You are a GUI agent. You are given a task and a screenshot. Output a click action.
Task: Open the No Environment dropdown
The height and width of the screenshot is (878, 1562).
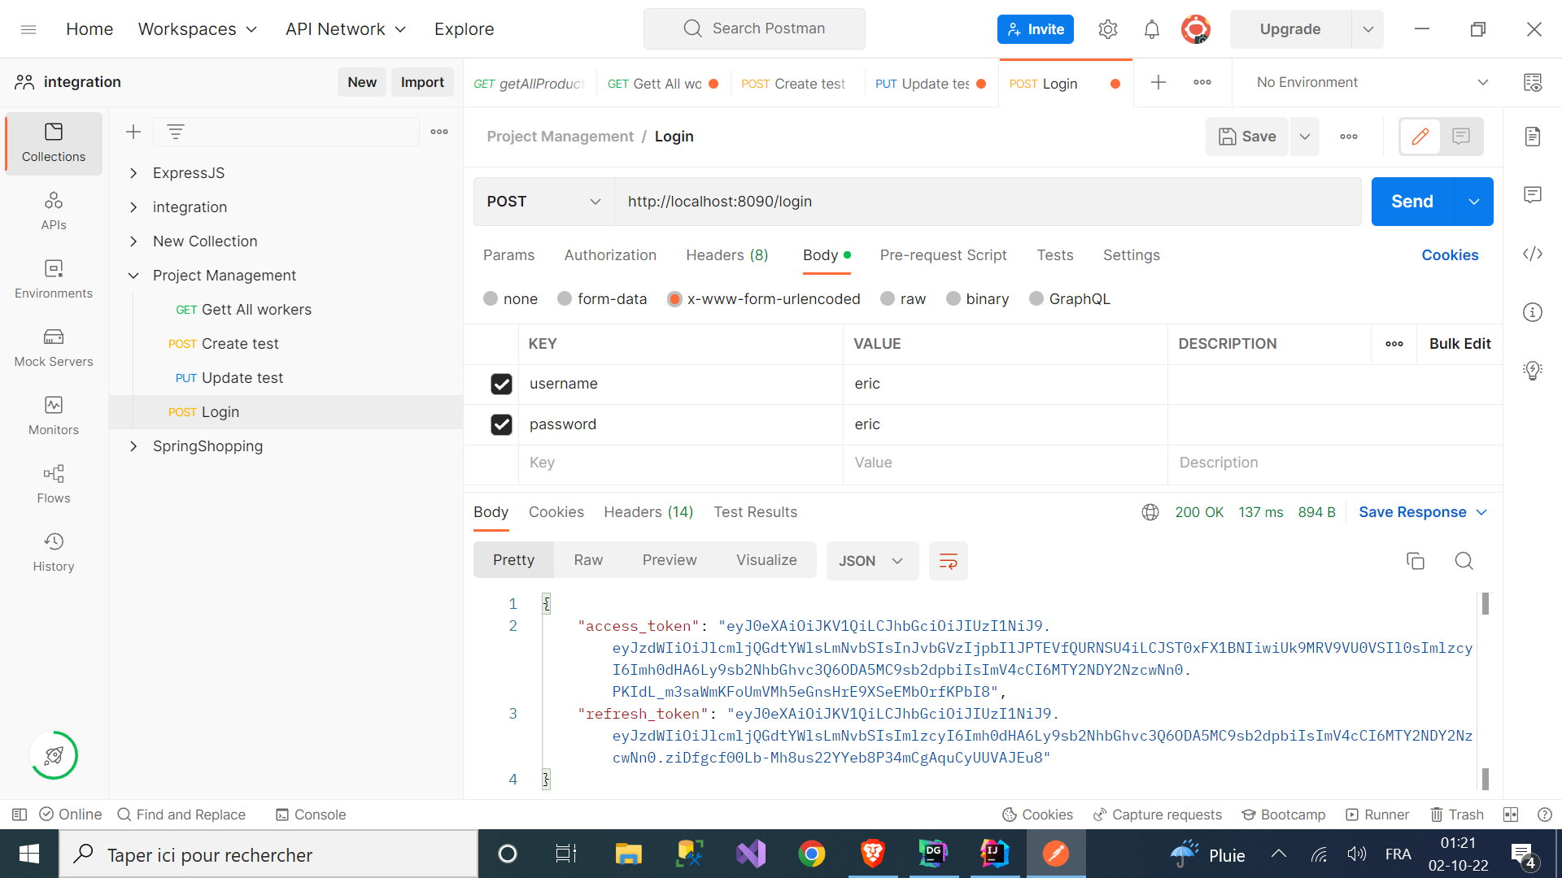click(x=1368, y=82)
